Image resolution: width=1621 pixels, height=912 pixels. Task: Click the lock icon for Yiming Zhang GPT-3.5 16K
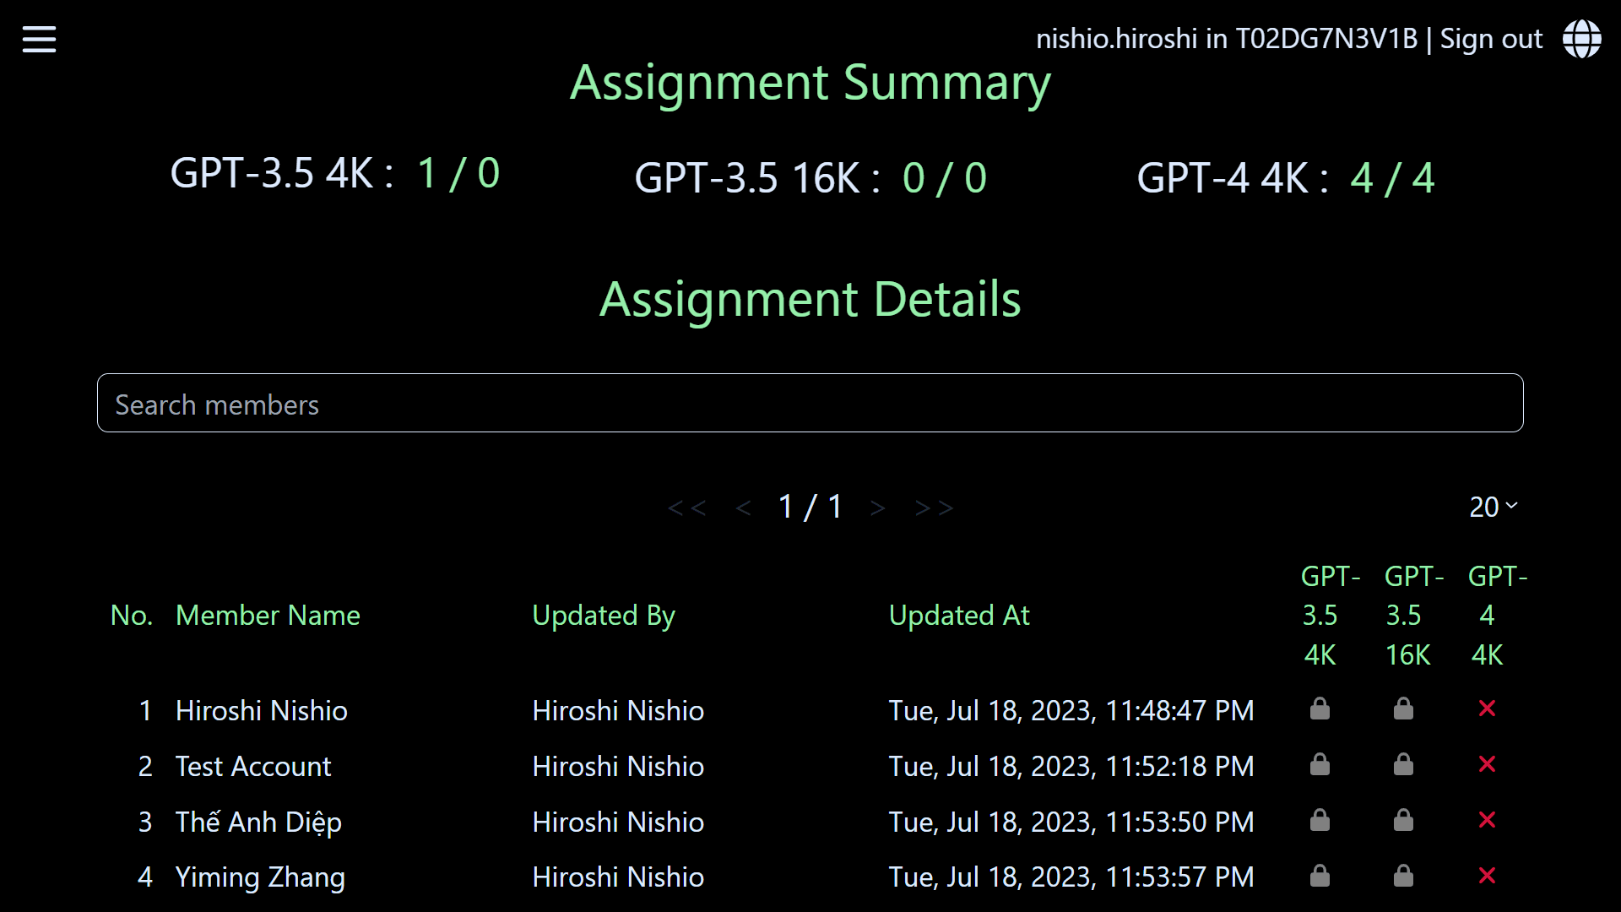click(1404, 877)
